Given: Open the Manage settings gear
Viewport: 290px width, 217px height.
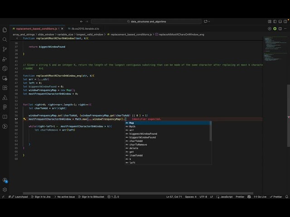Looking at the screenshot, I should coord(5,189).
